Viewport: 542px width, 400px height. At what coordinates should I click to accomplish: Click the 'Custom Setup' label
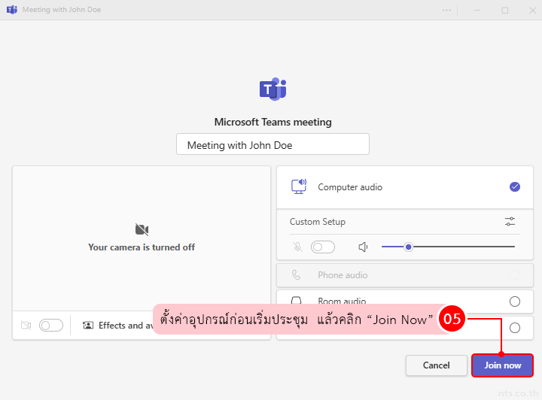pyautogui.click(x=318, y=222)
